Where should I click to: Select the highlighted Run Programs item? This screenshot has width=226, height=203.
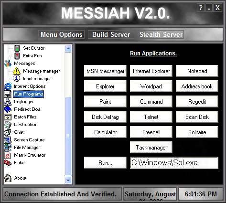pyautogui.click(x=29, y=94)
